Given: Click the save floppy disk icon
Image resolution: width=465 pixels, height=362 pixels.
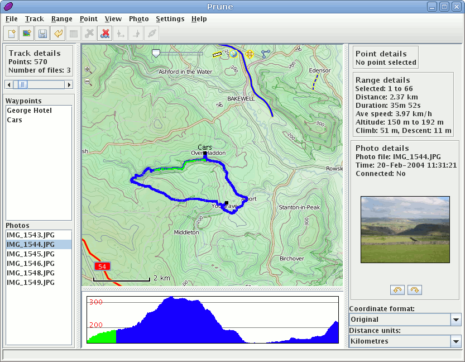Looking at the screenshot, I should coord(42,34).
